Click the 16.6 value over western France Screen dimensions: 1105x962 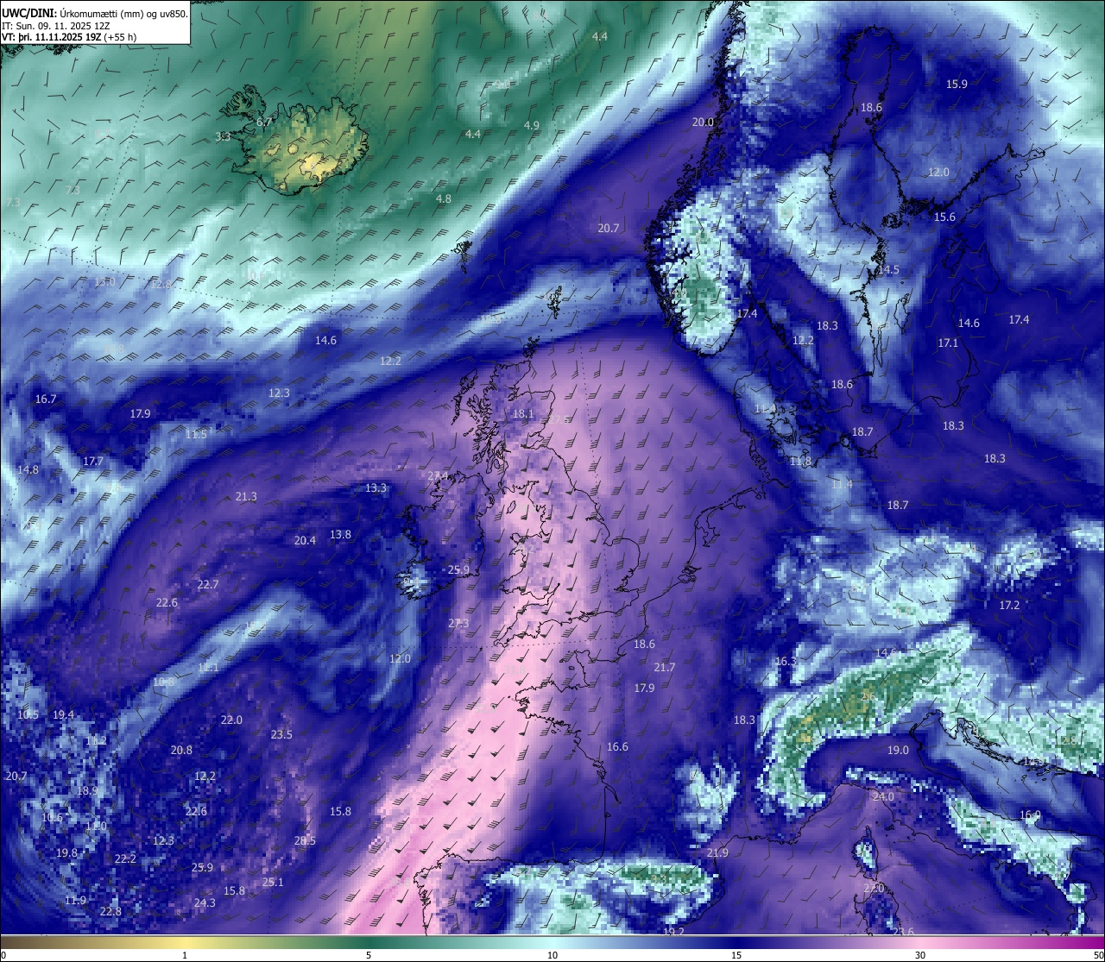point(617,746)
